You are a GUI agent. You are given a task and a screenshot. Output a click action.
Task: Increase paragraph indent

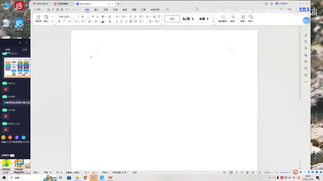tap(136, 17)
